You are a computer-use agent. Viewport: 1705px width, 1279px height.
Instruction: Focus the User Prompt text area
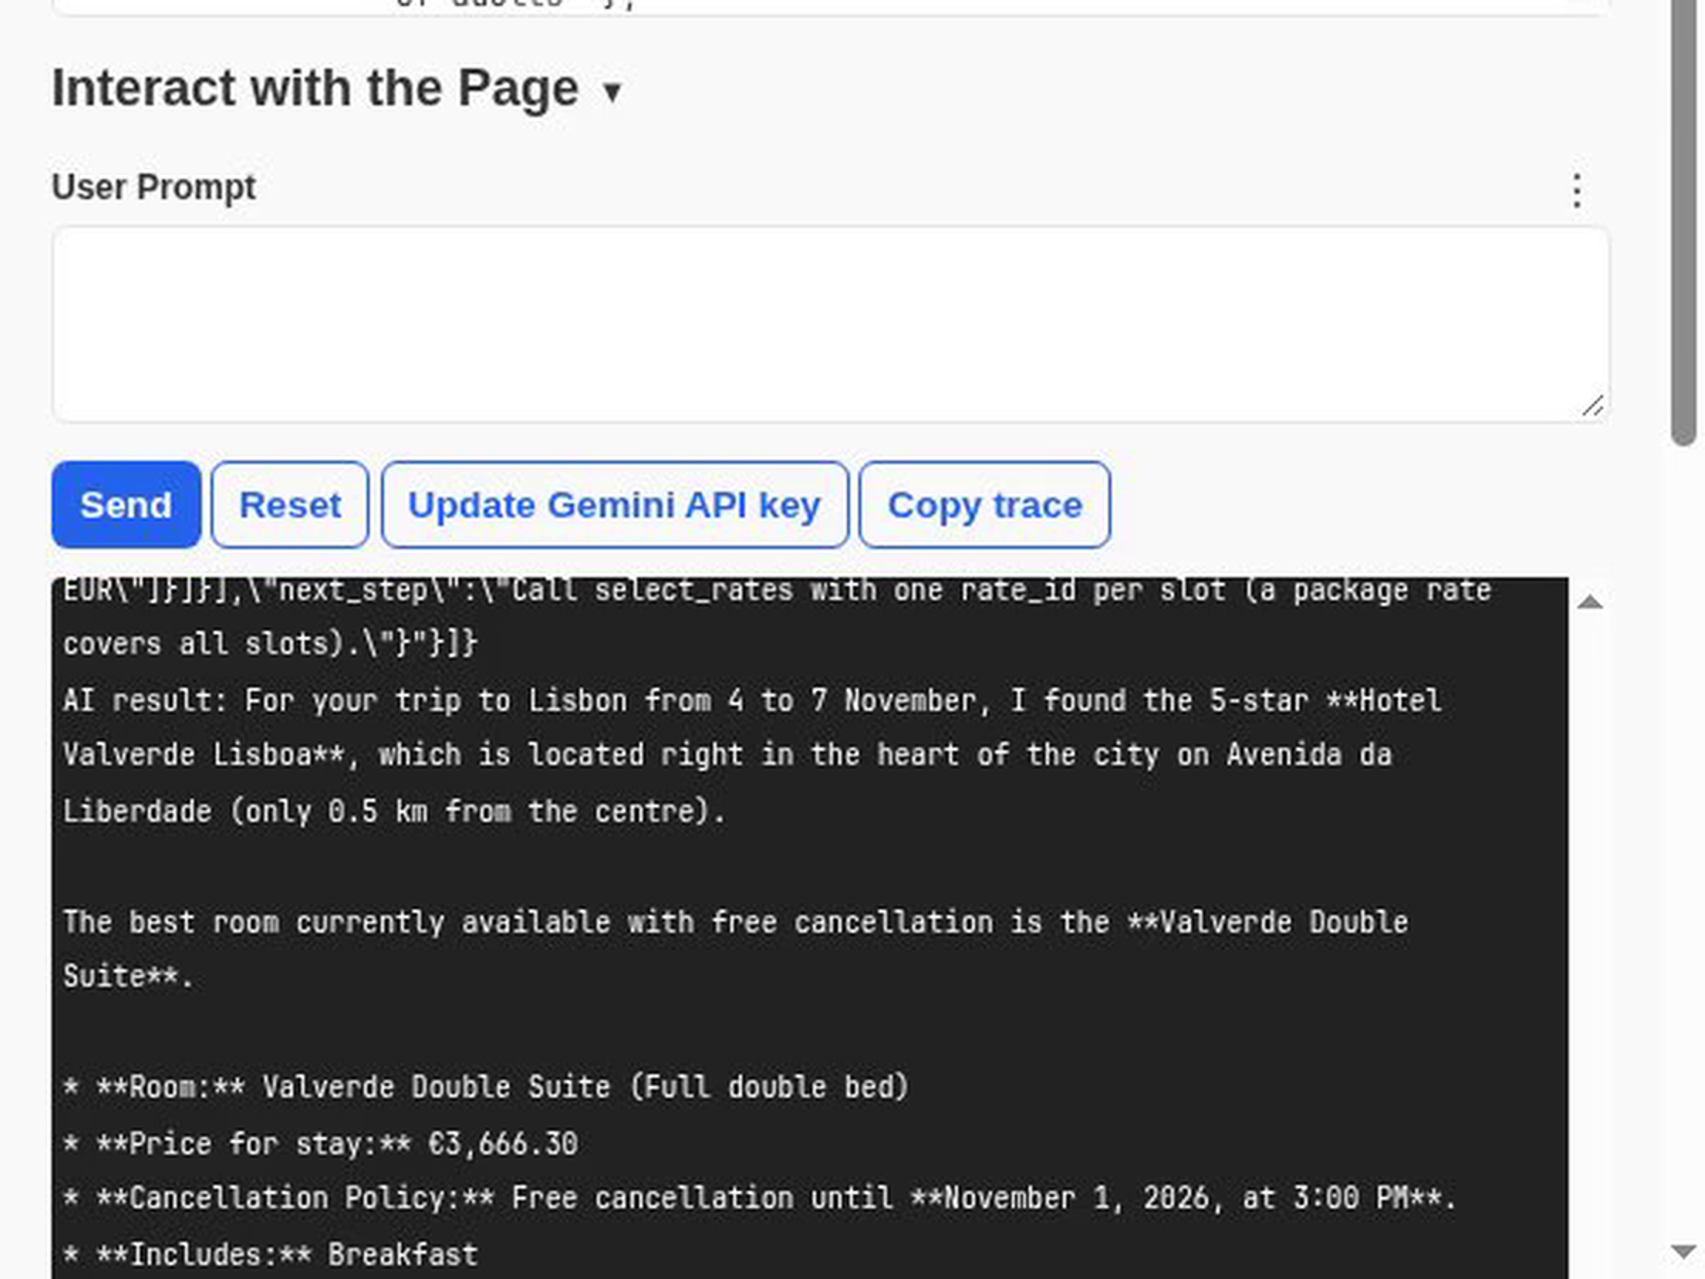[830, 324]
